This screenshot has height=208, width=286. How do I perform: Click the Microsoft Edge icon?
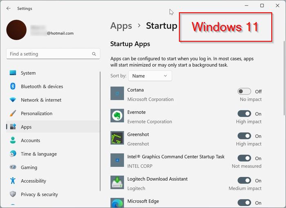click(x=117, y=203)
